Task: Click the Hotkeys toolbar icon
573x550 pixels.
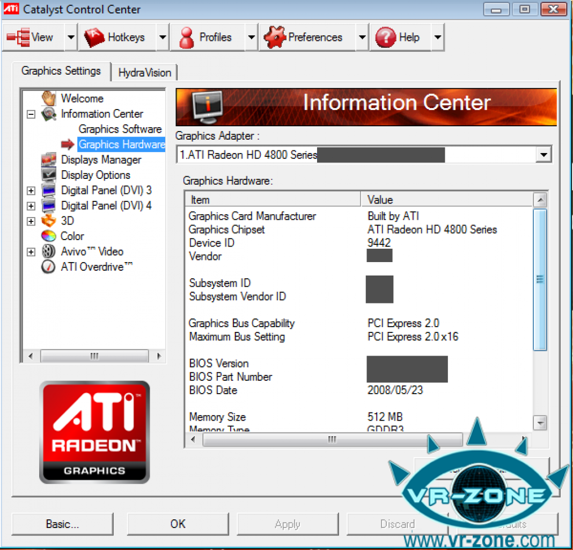Action: point(94,37)
